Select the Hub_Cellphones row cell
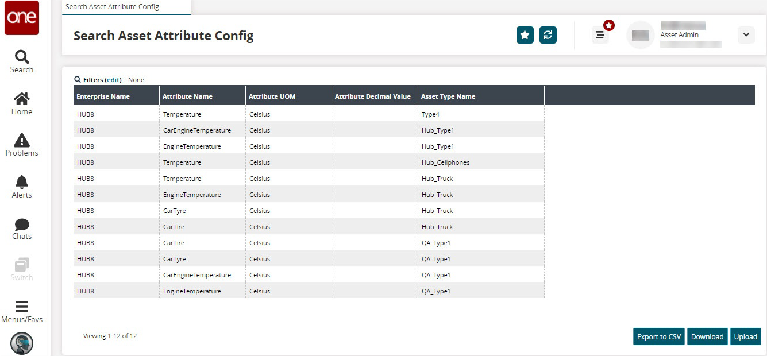 click(445, 162)
